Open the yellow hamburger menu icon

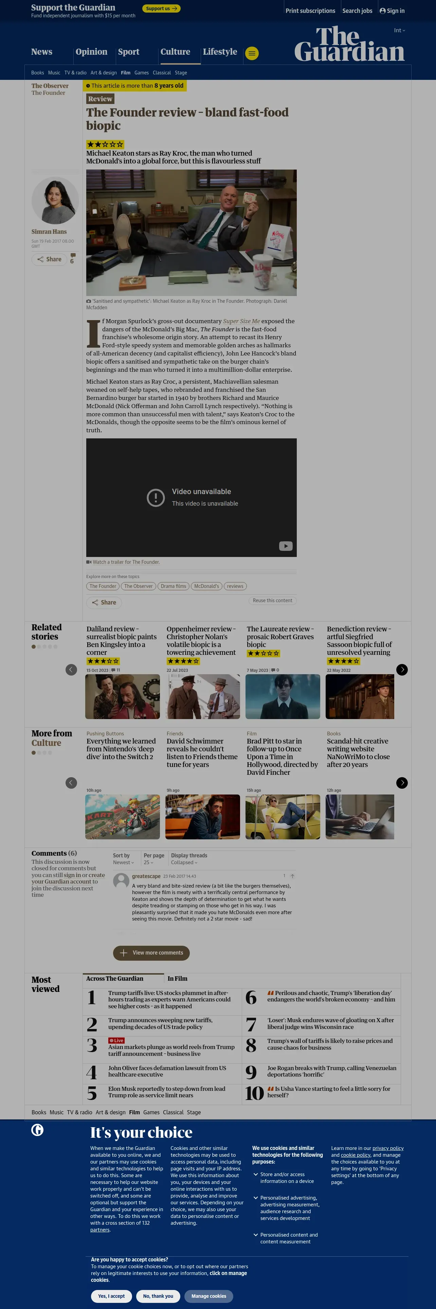pyautogui.click(x=252, y=53)
